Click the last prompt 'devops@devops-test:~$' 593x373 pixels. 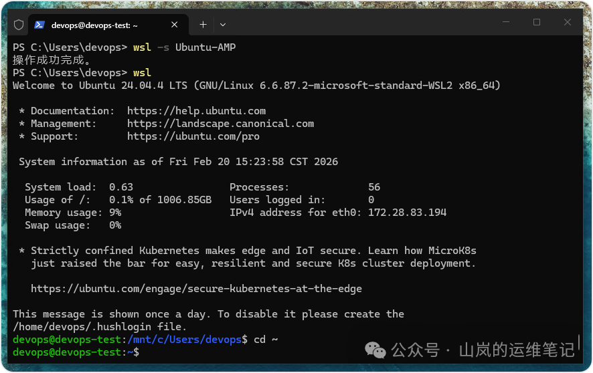[76, 353]
